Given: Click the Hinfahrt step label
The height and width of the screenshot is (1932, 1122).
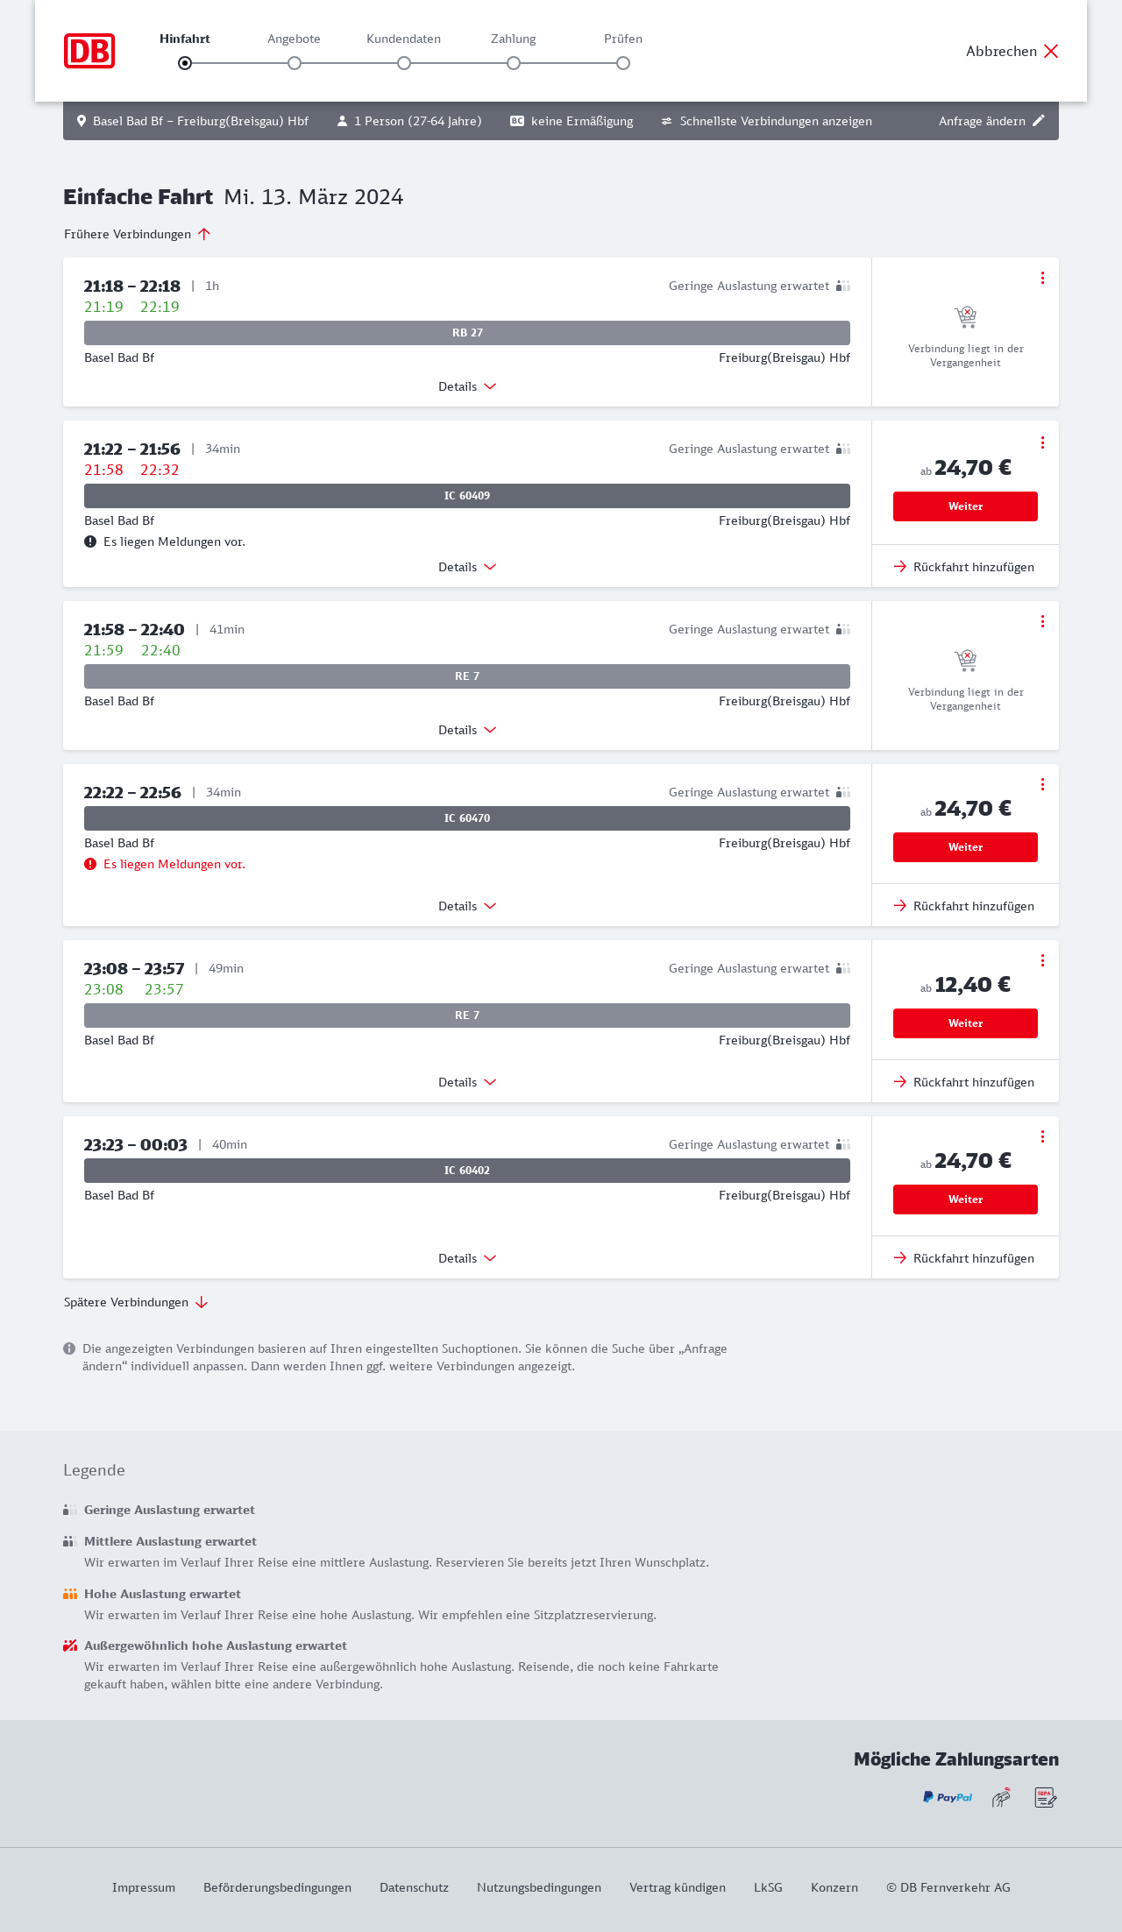Looking at the screenshot, I should [185, 39].
